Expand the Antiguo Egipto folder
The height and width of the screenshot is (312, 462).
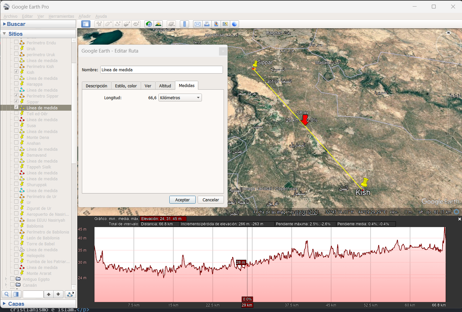[x=6, y=279]
